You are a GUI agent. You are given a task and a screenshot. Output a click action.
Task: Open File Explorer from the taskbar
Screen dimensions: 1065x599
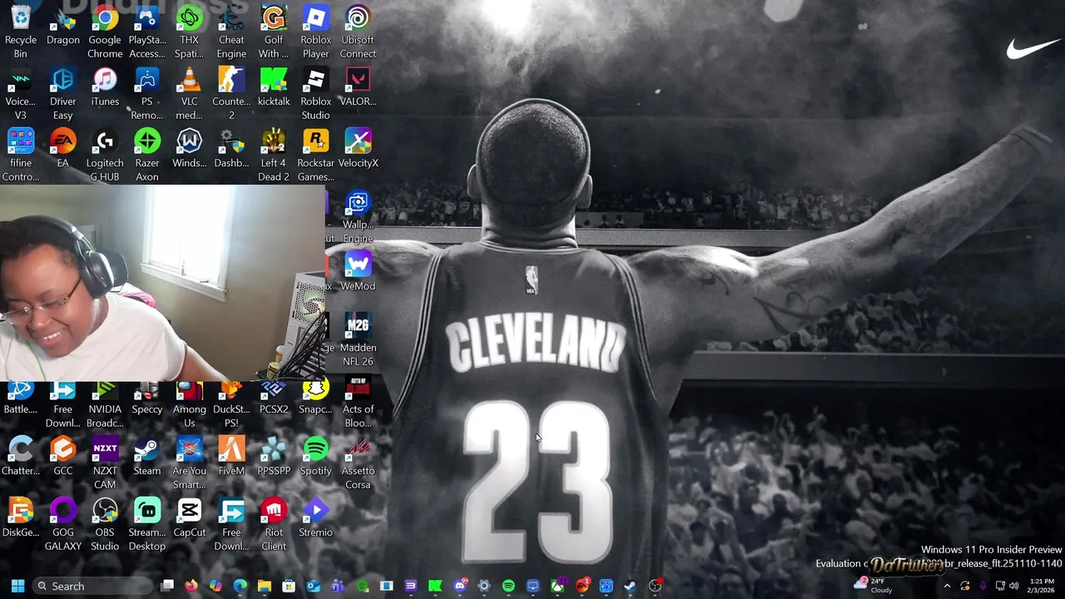(264, 586)
